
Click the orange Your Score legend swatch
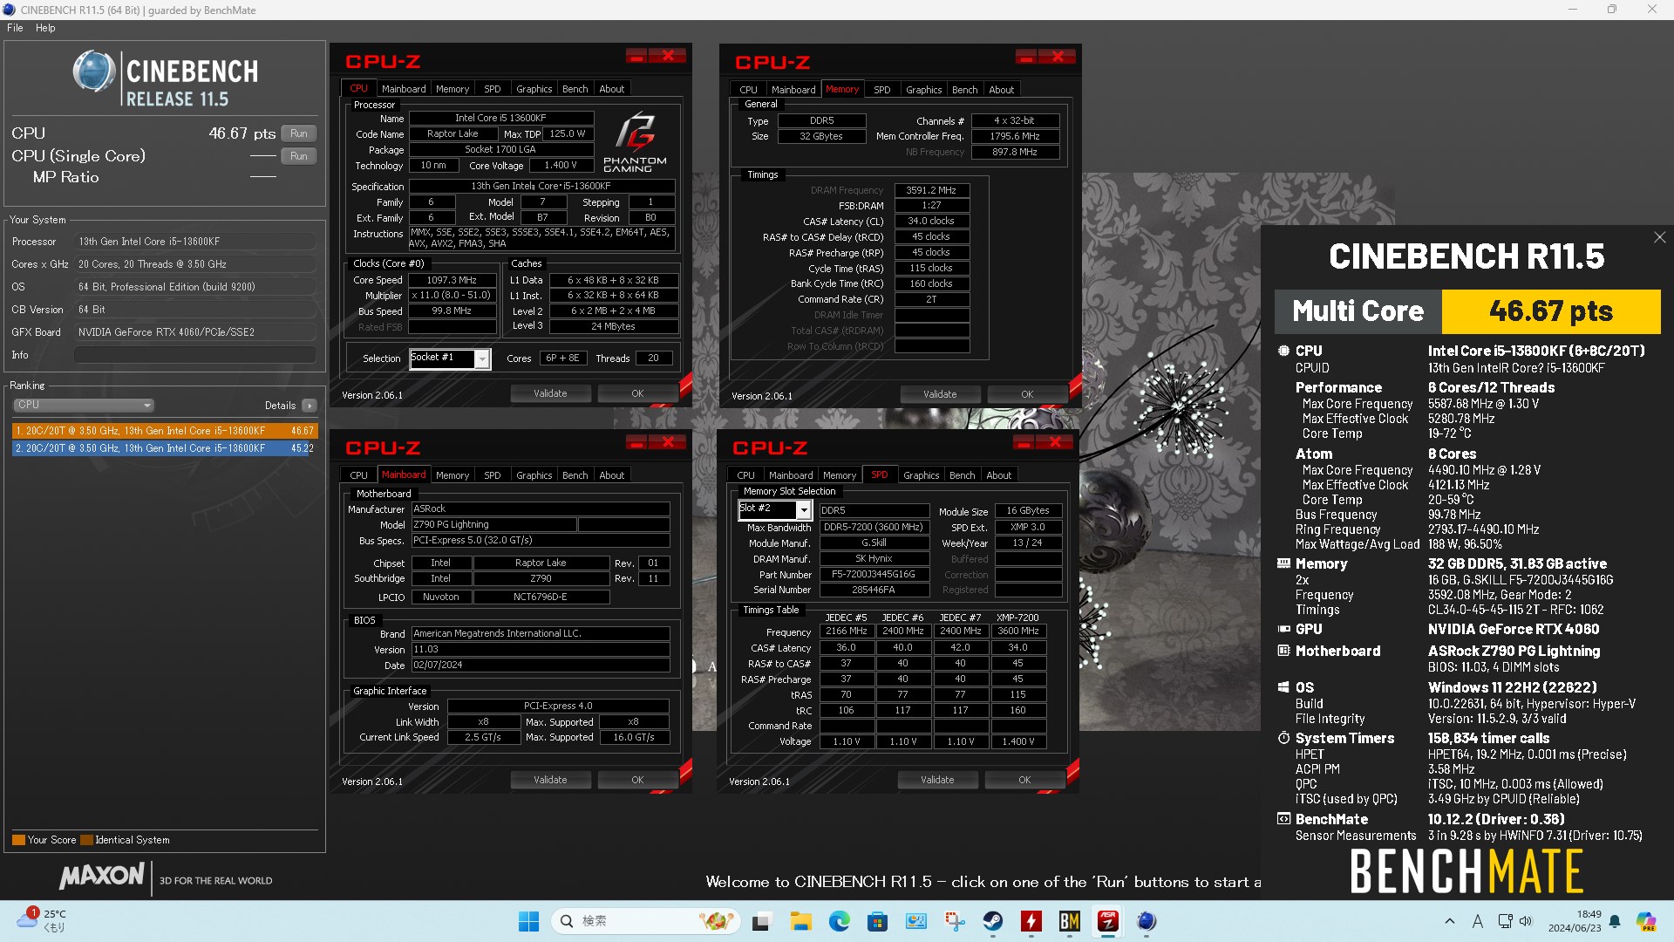coord(18,840)
